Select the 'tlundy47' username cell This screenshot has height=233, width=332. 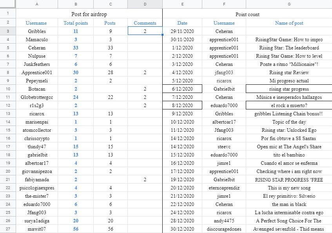[x=37, y=147]
